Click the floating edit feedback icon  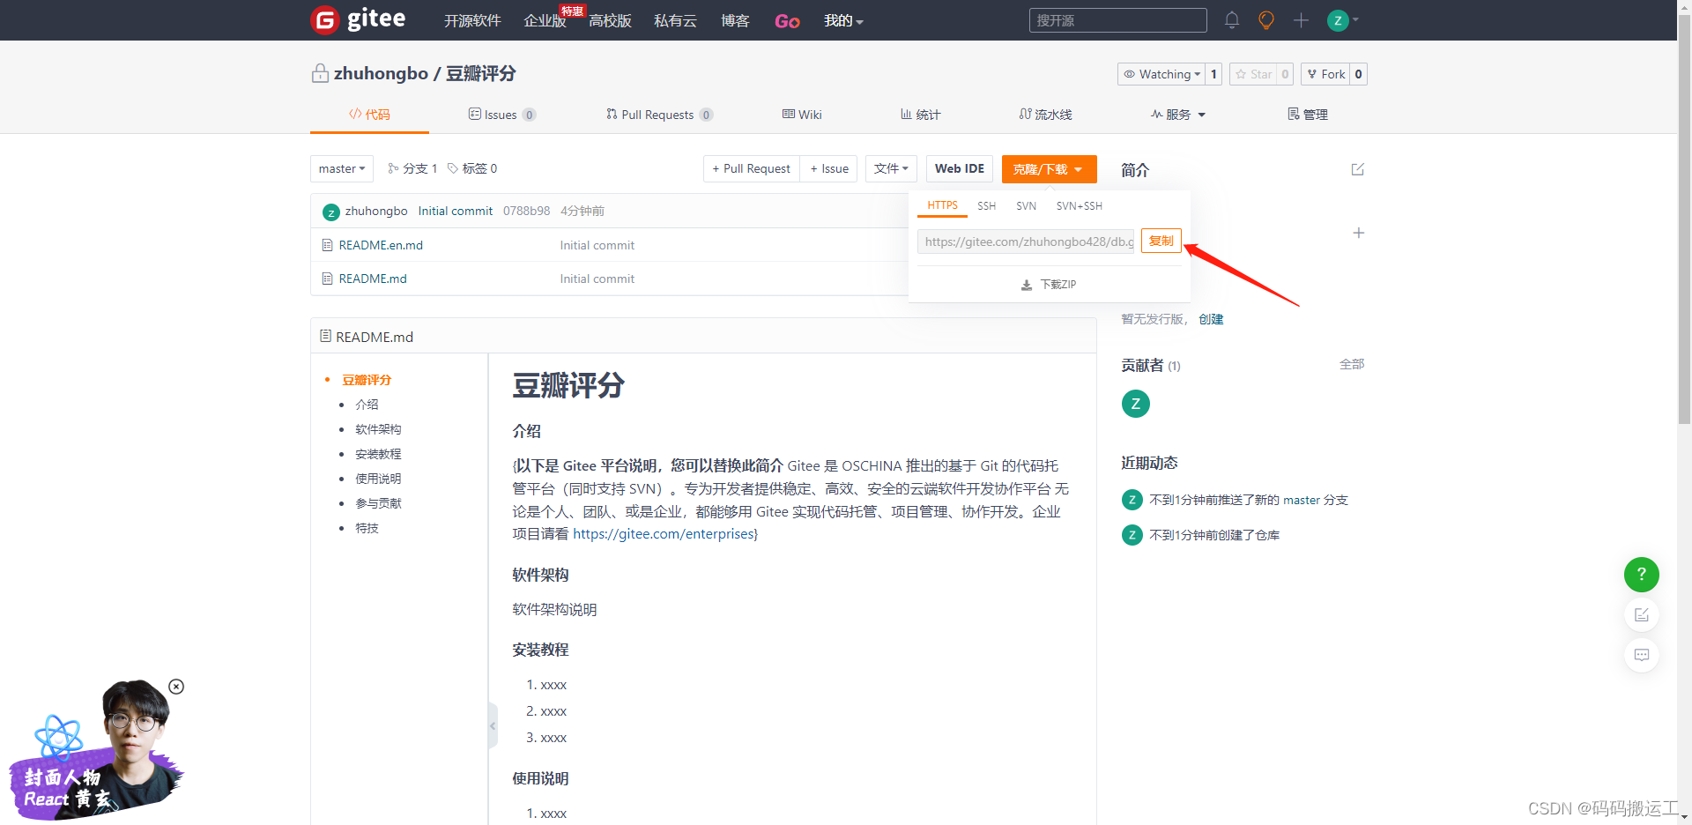coord(1641,614)
